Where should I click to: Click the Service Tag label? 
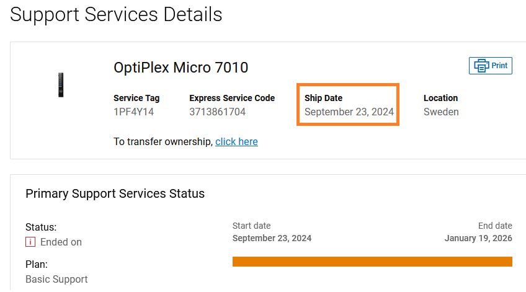(136, 98)
